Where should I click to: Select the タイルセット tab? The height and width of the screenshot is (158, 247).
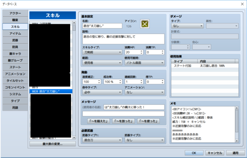(15, 81)
